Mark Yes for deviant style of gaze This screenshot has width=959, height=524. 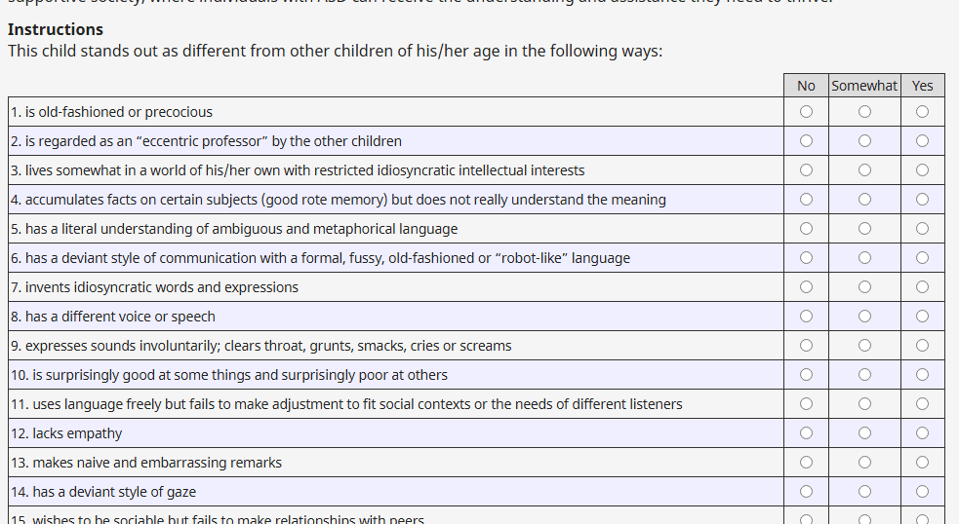923,492
